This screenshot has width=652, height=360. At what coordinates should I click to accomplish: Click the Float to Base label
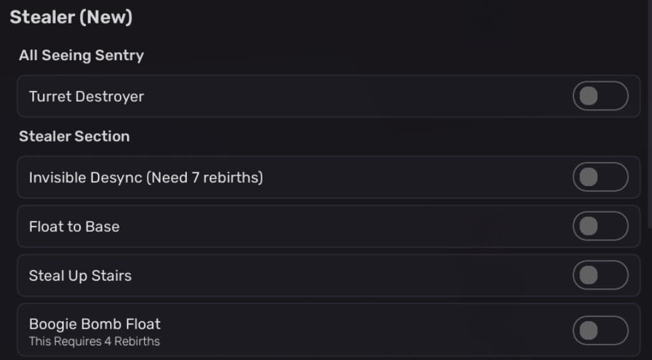pos(74,226)
